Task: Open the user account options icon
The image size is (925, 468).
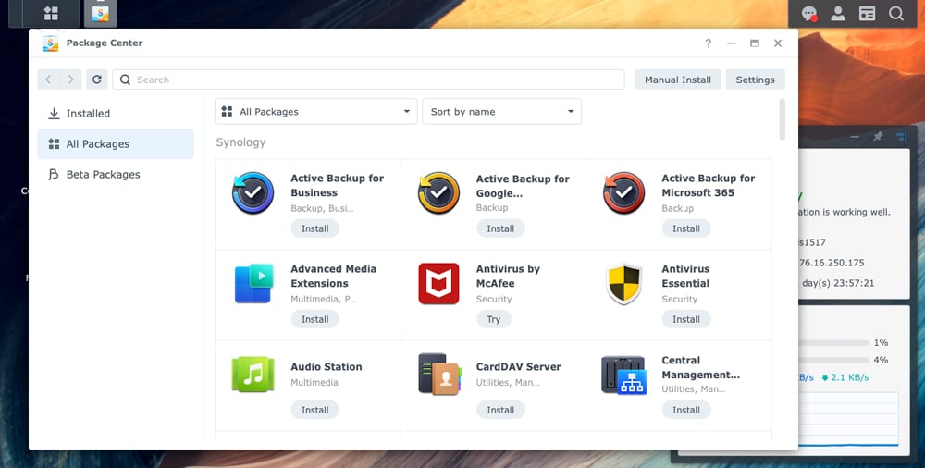Action: (838, 13)
